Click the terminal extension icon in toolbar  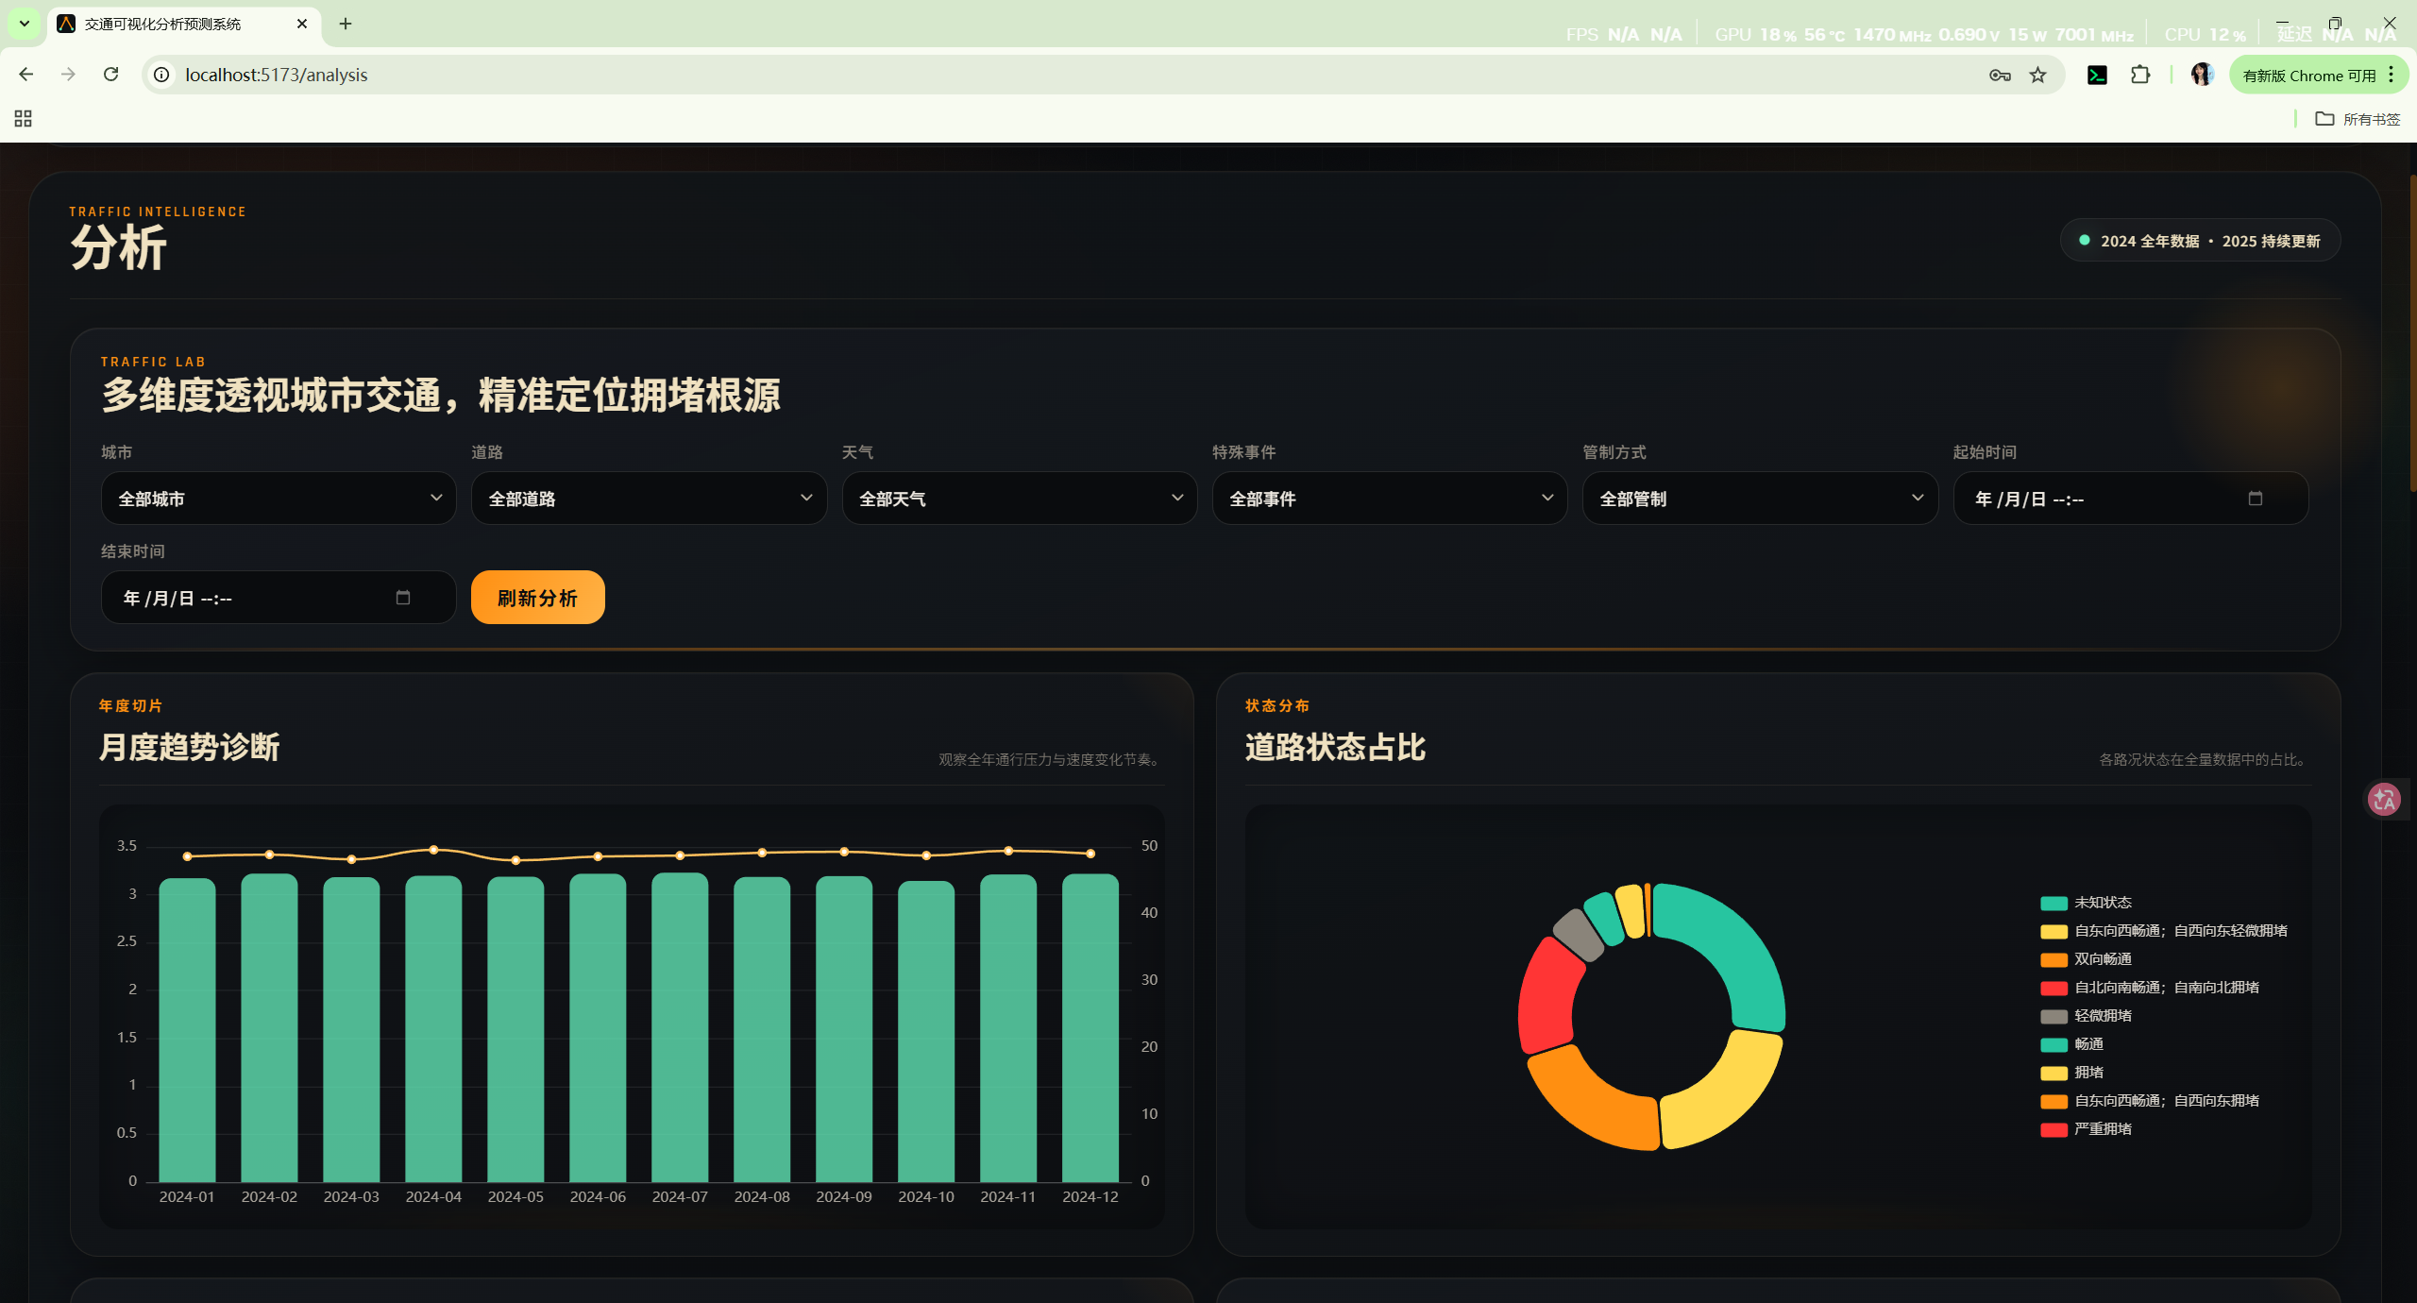point(2097,76)
